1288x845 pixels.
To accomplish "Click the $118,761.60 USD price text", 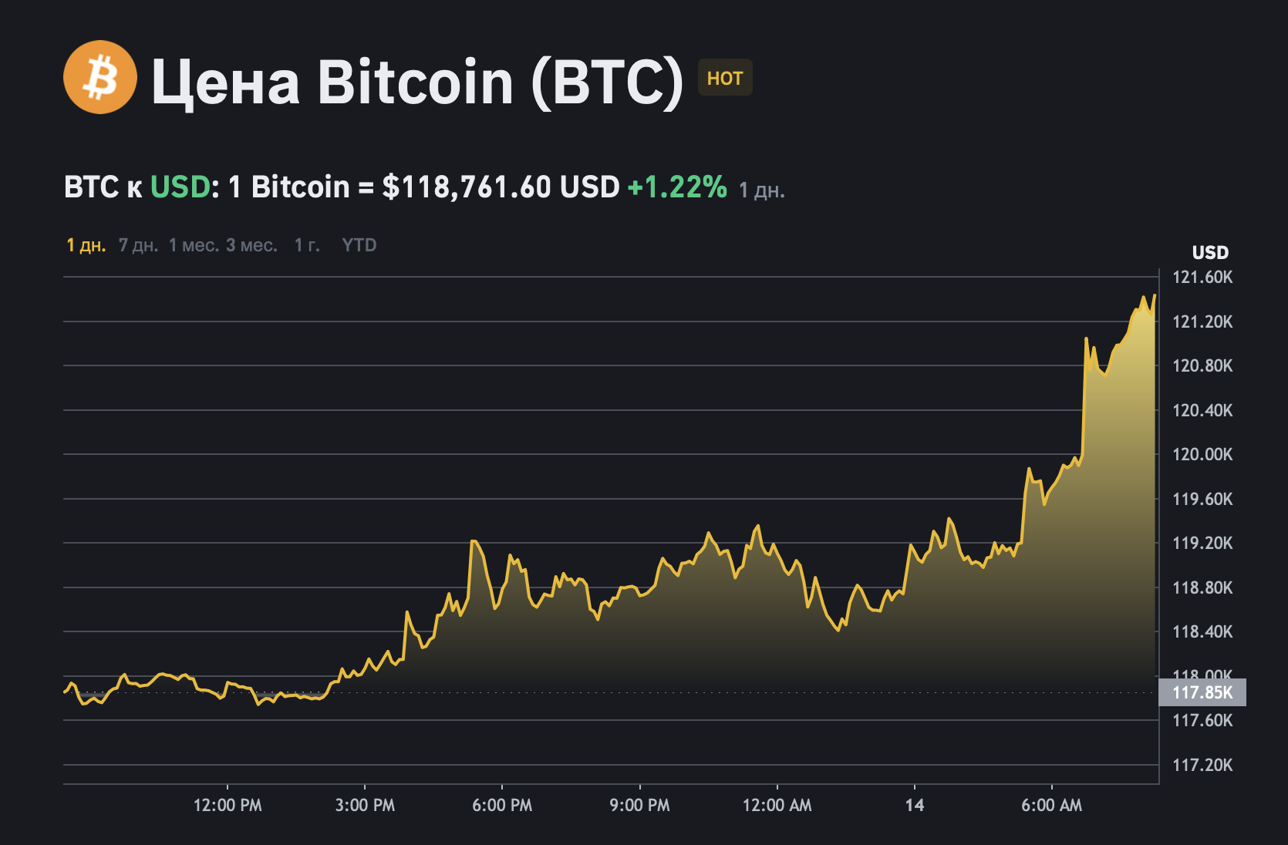I will click(x=501, y=187).
